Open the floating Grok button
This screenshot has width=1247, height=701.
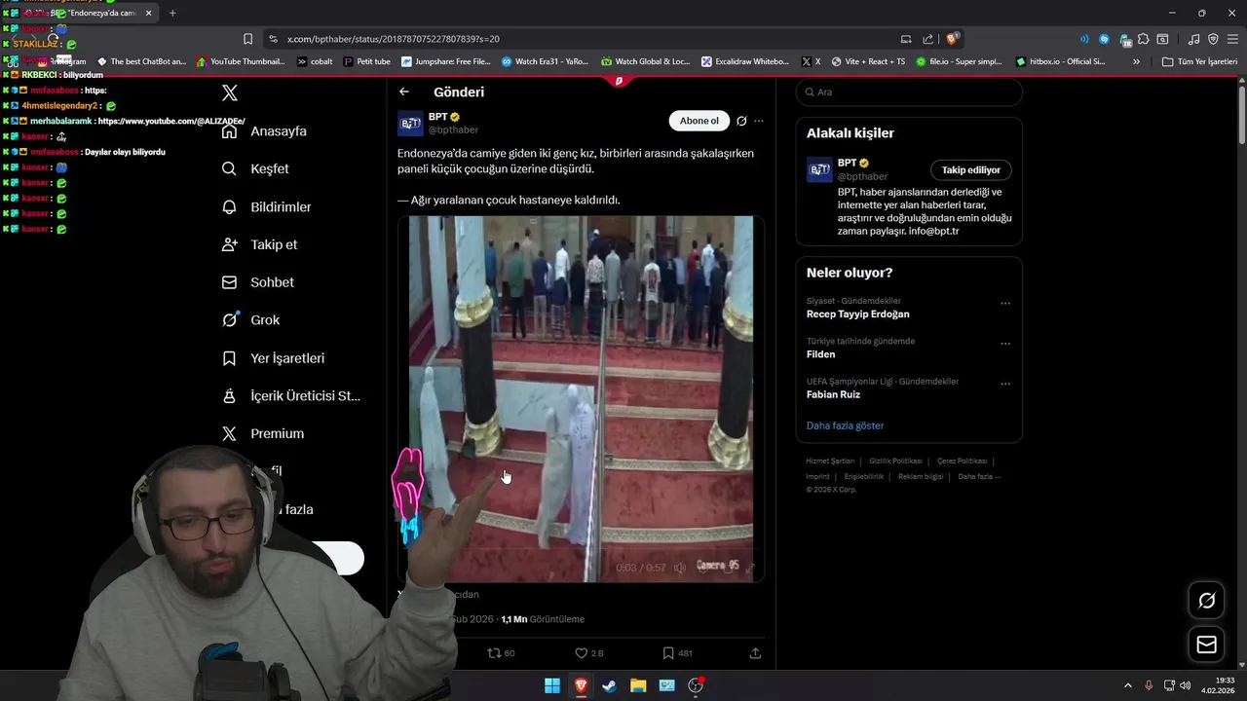click(x=1207, y=601)
